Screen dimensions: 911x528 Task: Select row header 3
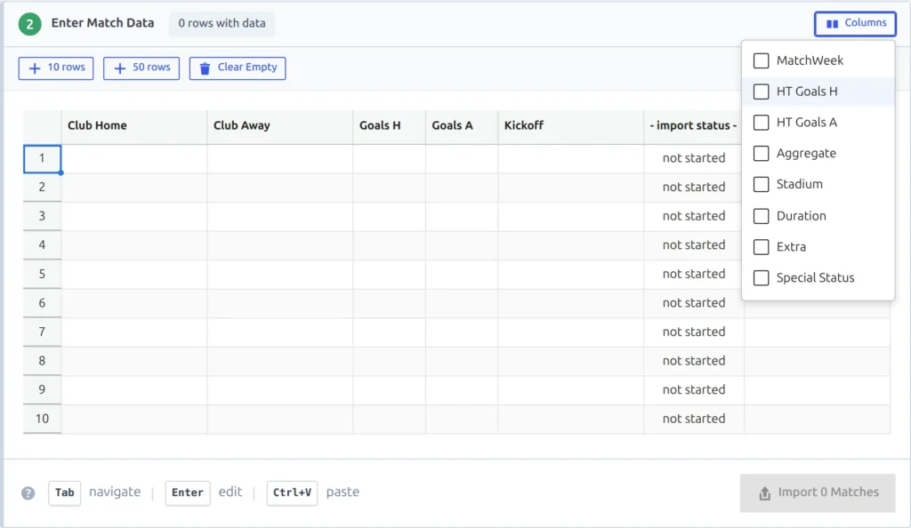point(42,216)
